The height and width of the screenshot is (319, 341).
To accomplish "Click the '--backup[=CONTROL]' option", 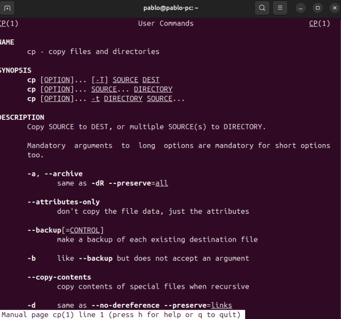I will [65, 230].
